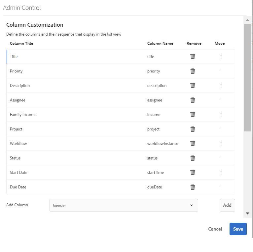Screen dimensions: 253x252
Task: Cancel the Admin Control dialog
Action: [215, 229]
